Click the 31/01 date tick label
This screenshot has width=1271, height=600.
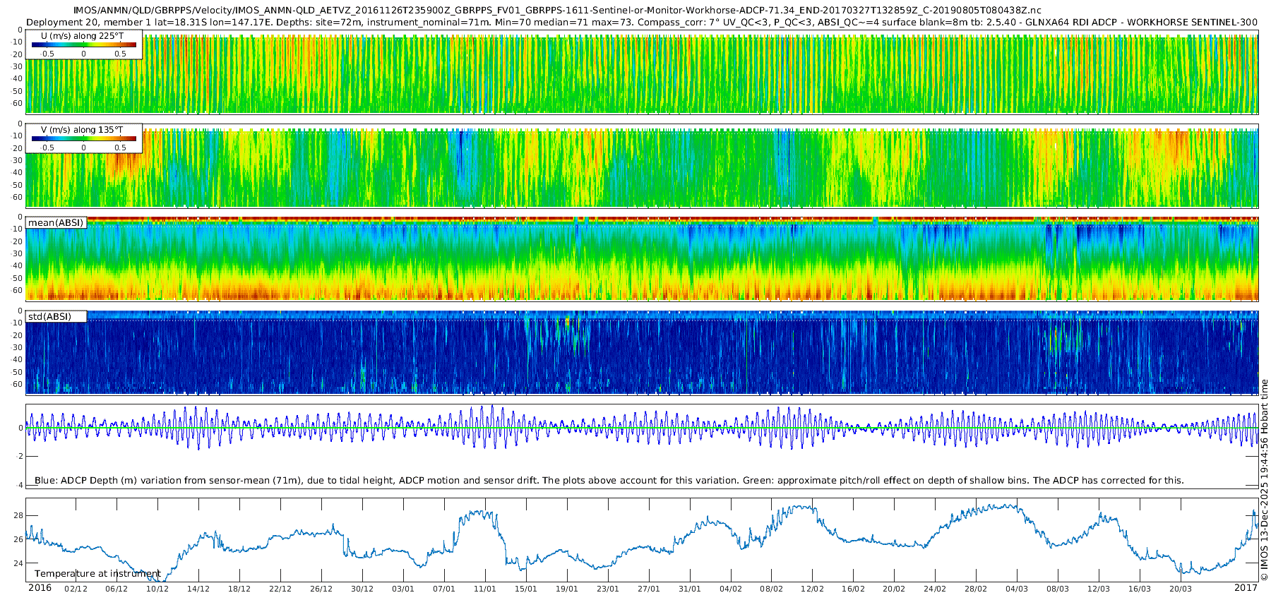[690, 589]
